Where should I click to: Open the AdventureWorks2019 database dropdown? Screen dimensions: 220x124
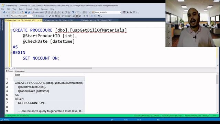coord(32,16)
